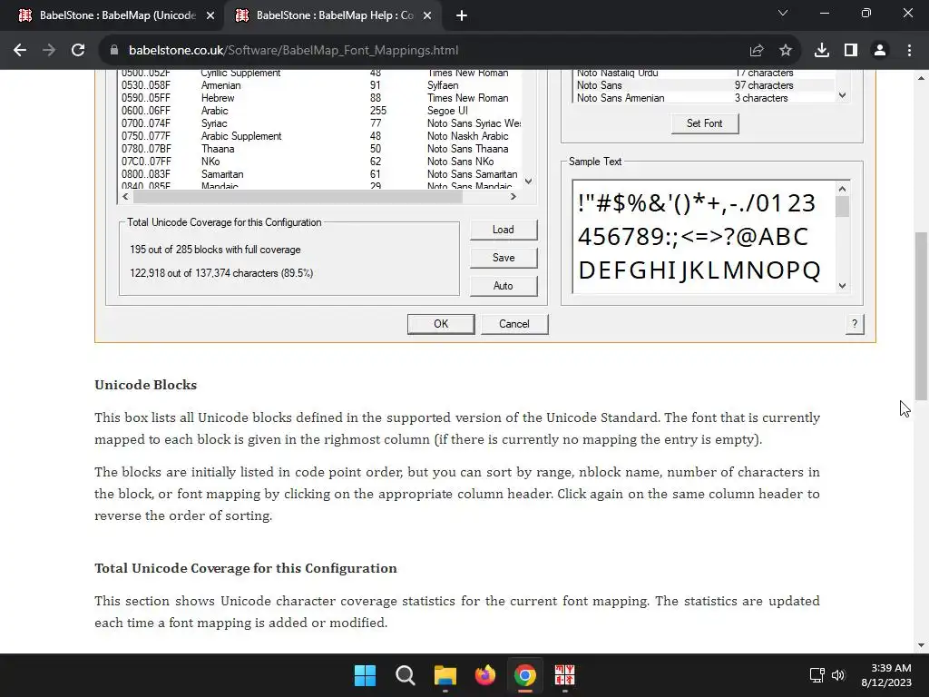
Task: Open the Chrome profile icon
Action: click(880, 51)
